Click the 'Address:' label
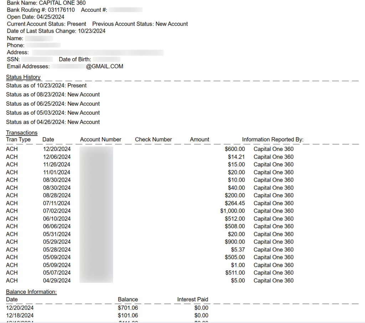 click(x=18, y=52)
